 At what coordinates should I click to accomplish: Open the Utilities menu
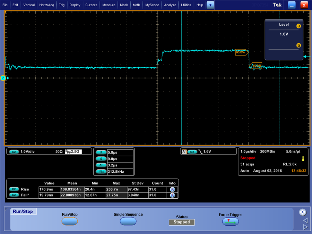click(x=186, y=5)
